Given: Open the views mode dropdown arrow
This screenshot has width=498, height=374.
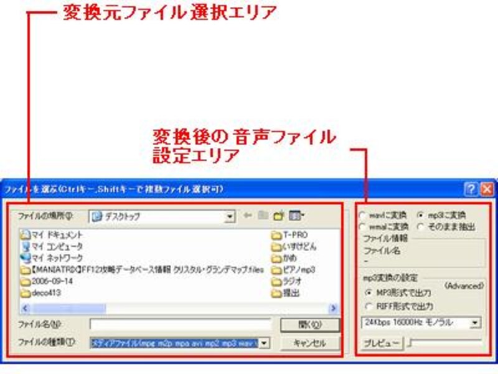Looking at the screenshot, I should click(303, 214).
